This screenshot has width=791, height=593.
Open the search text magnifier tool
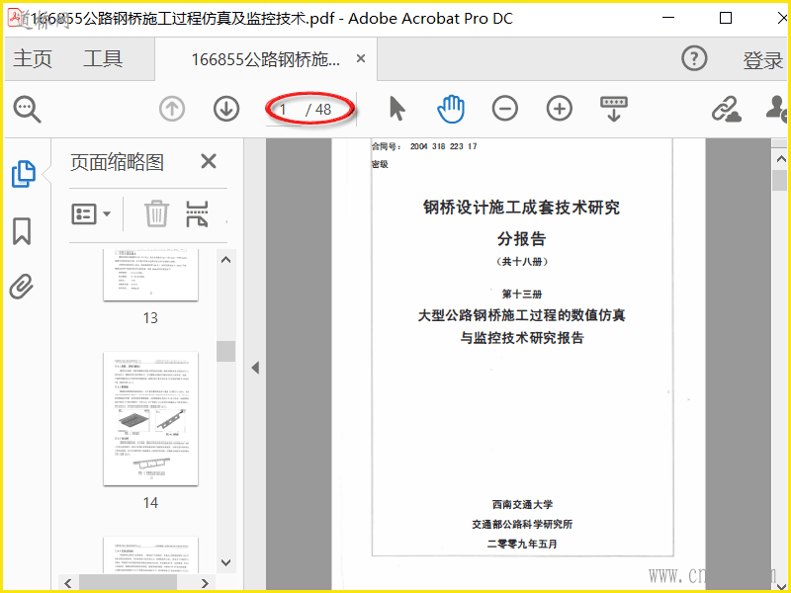tap(28, 109)
